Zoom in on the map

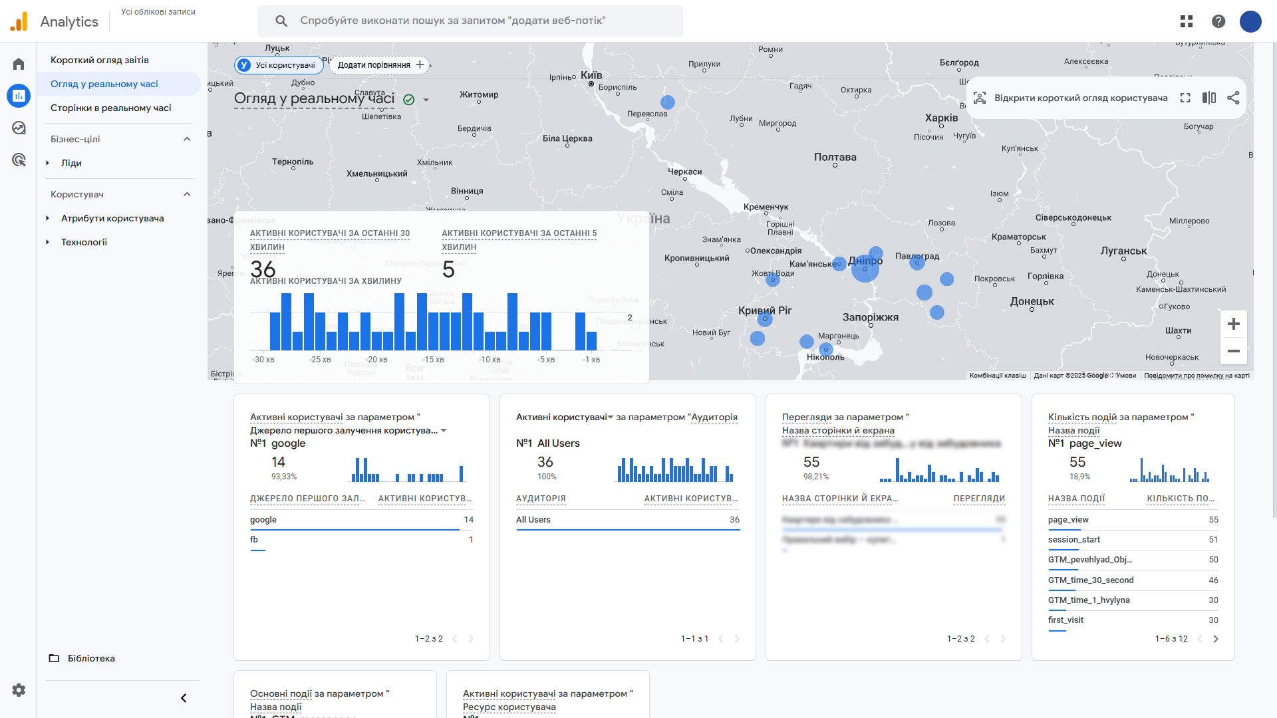coord(1234,324)
